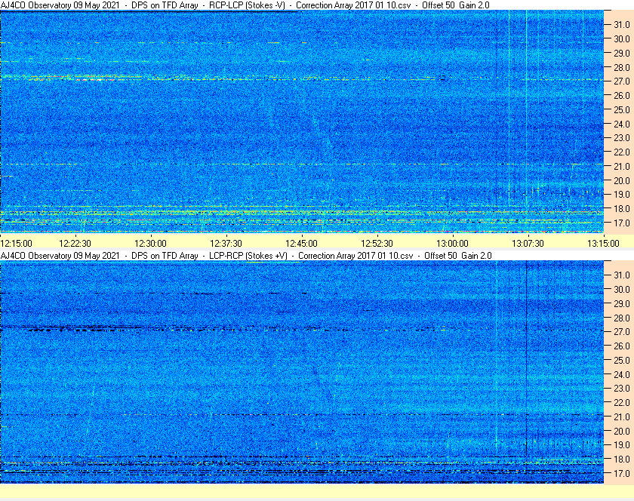Click the 29.0 frequency label on the LCP-RCP plot

point(622,303)
